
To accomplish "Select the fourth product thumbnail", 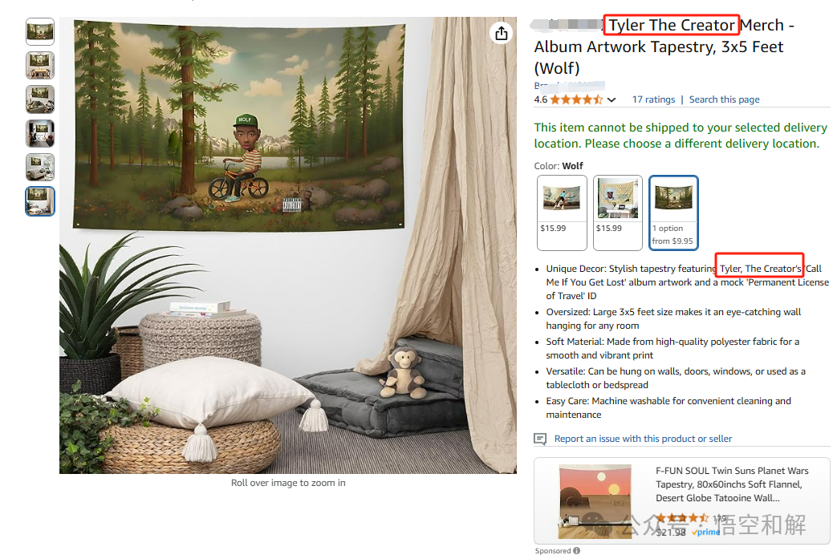I will 40,133.
